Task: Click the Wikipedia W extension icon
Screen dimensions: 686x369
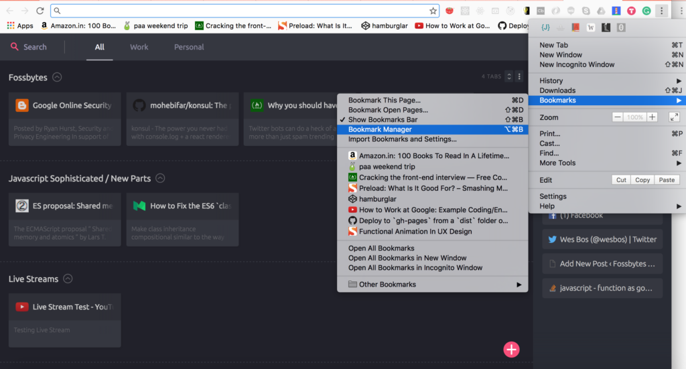Action: coord(591,27)
